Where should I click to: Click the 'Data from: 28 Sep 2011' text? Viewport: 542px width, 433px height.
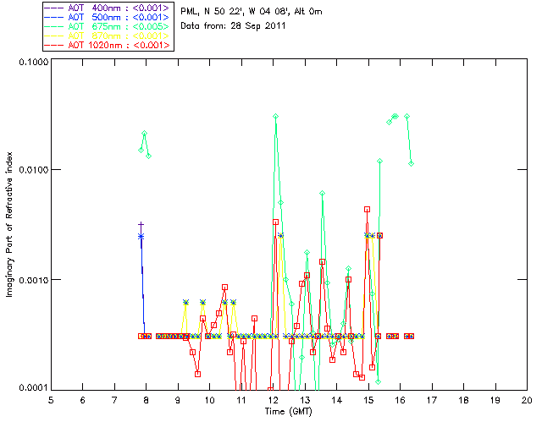click(233, 26)
